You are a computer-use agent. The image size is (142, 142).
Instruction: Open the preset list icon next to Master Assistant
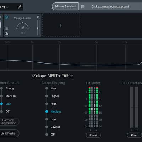tap(83, 6)
